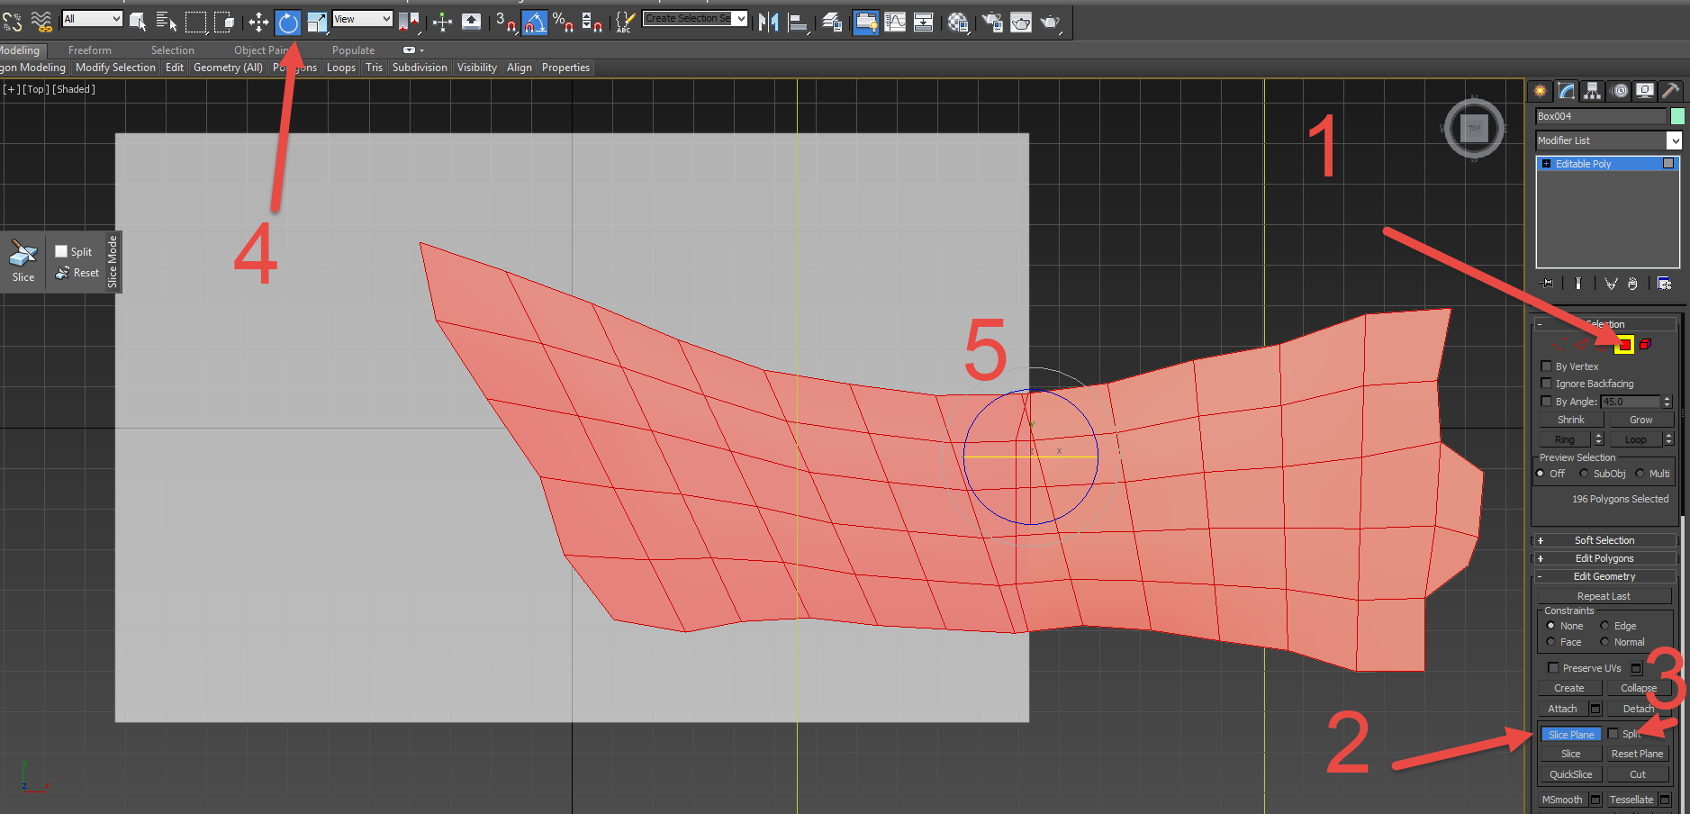1690x814 pixels.
Task: Activate the Select and Rotate tool
Action: click(x=287, y=23)
